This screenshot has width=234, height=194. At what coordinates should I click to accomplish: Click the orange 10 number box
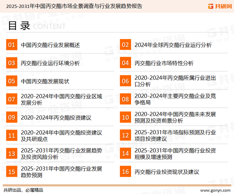(x=125, y=117)
